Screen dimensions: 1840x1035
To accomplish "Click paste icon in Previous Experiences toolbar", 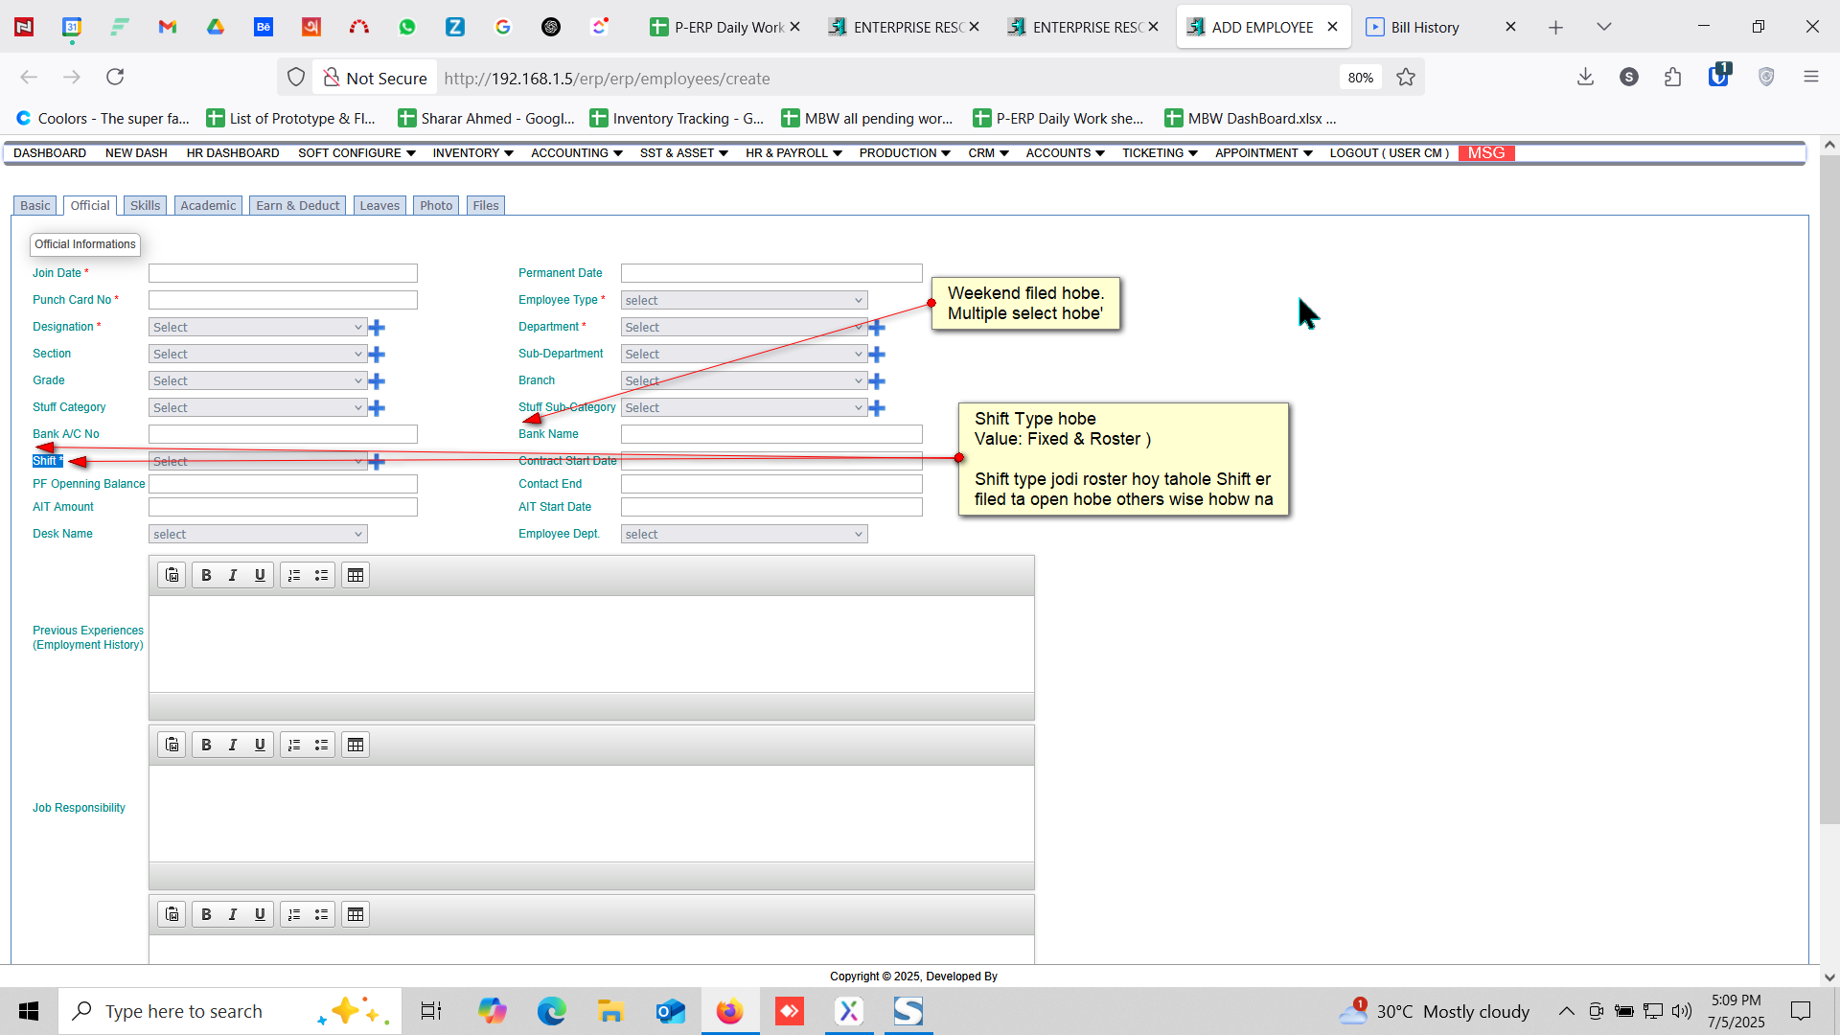I will coord(172,575).
